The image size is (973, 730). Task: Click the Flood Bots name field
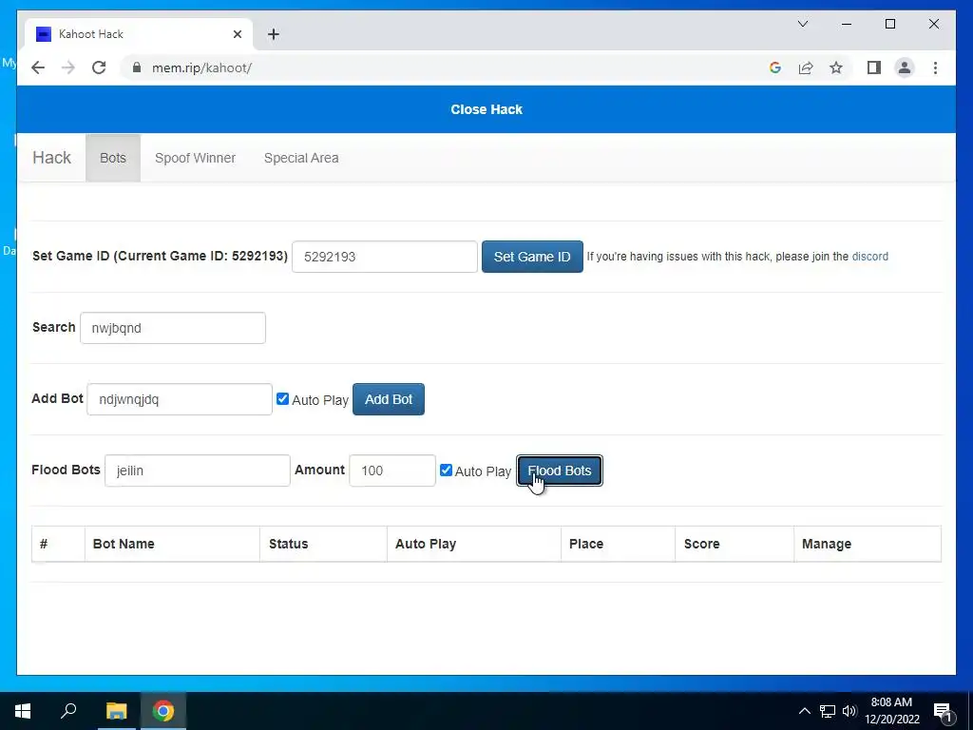tap(198, 471)
